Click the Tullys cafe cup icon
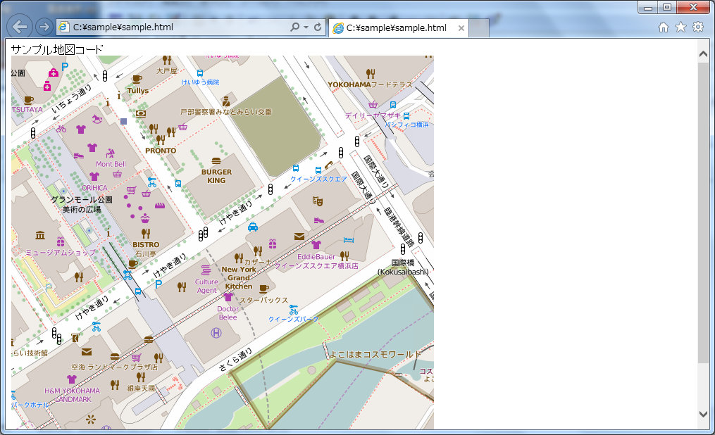Image resolution: width=715 pixels, height=435 pixels. pos(137,79)
